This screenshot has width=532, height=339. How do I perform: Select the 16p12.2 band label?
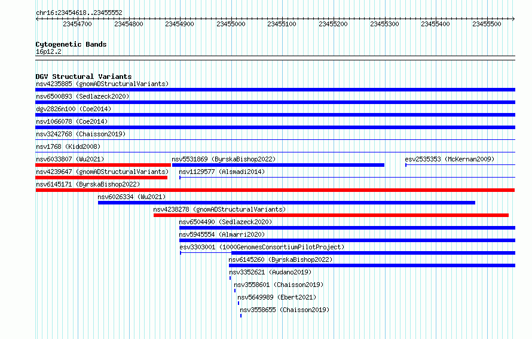pos(48,51)
